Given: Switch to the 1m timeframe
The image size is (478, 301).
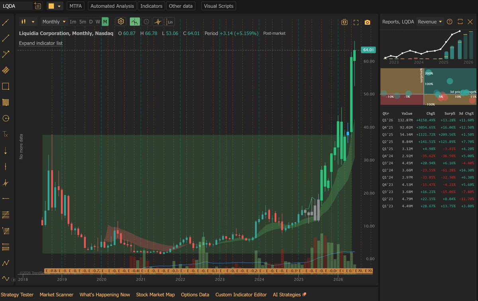Looking at the screenshot, I should [73, 22].
